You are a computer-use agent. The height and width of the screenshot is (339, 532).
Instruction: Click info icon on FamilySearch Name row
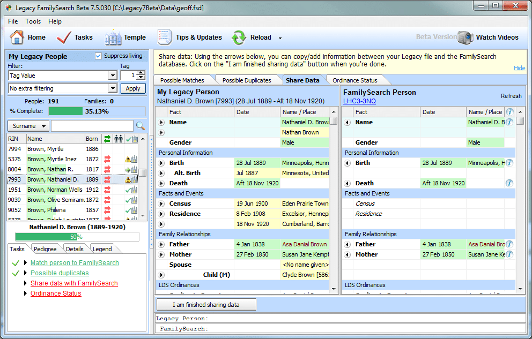(x=509, y=122)
